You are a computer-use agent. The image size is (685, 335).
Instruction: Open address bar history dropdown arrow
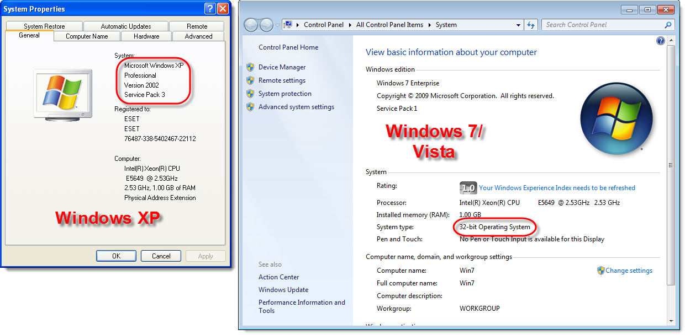(x=518, y=25)
